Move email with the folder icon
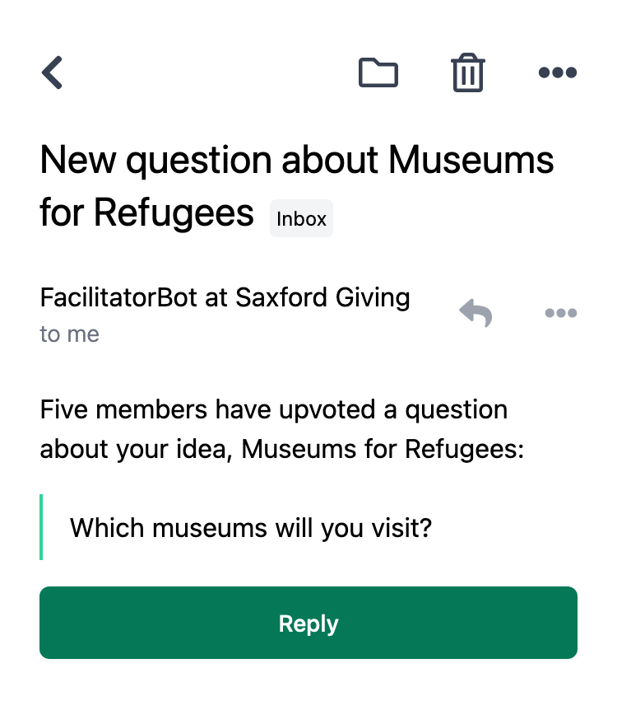Viewport: 617px width, 724px height. (378, 72)
